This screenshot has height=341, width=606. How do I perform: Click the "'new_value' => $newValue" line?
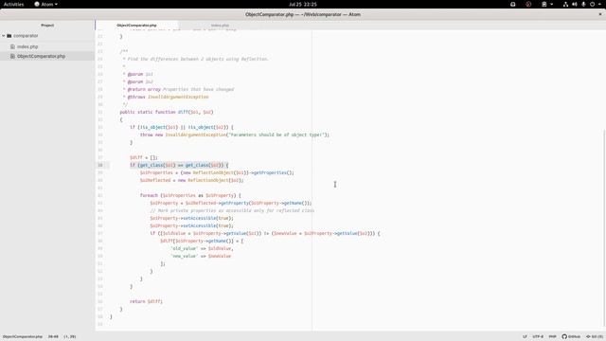pos(201,257)
